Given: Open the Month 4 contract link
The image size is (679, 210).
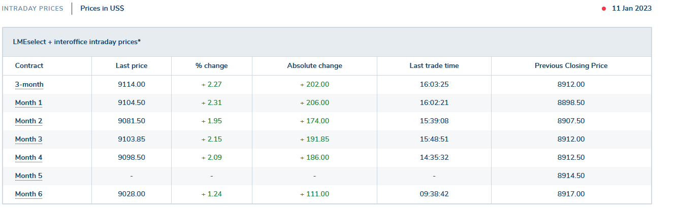Looking at the screenshot, I should click(x=28, y=157).
